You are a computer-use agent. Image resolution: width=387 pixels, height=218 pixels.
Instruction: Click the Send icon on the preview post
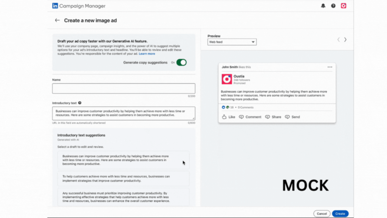click(292, 117)
